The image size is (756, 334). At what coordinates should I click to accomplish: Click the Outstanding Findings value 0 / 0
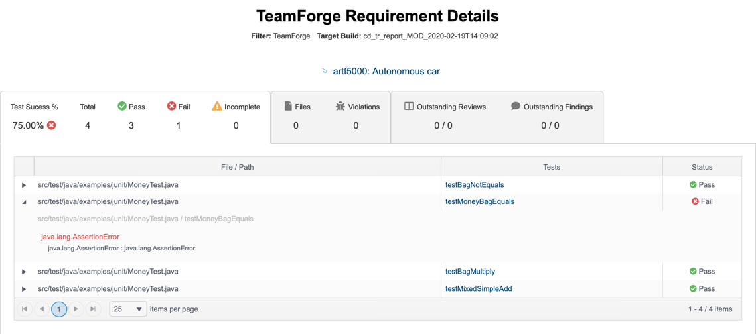click(x=550, y=126)
